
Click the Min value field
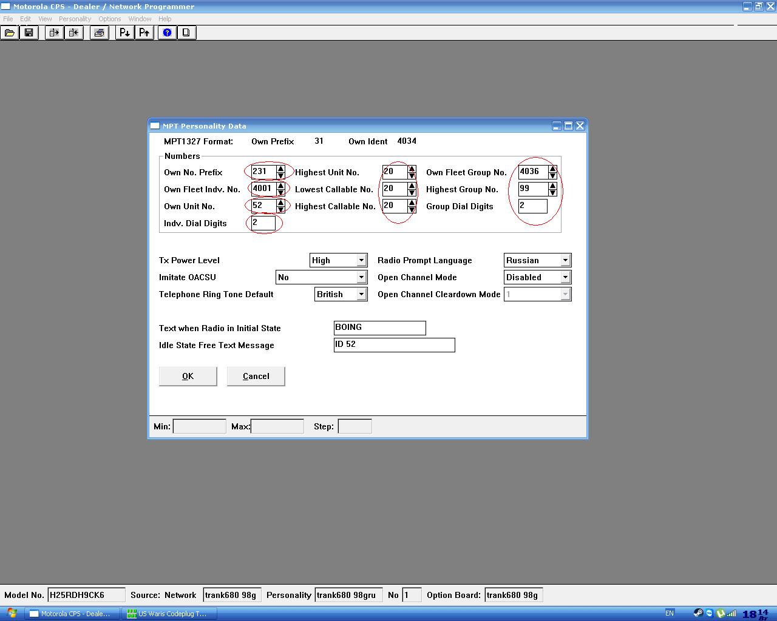(x=200, y=426)
